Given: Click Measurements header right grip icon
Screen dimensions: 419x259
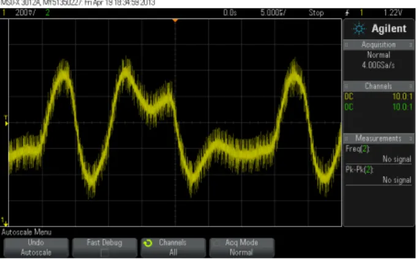Looking at the screenshot, I should coord(410,138).
